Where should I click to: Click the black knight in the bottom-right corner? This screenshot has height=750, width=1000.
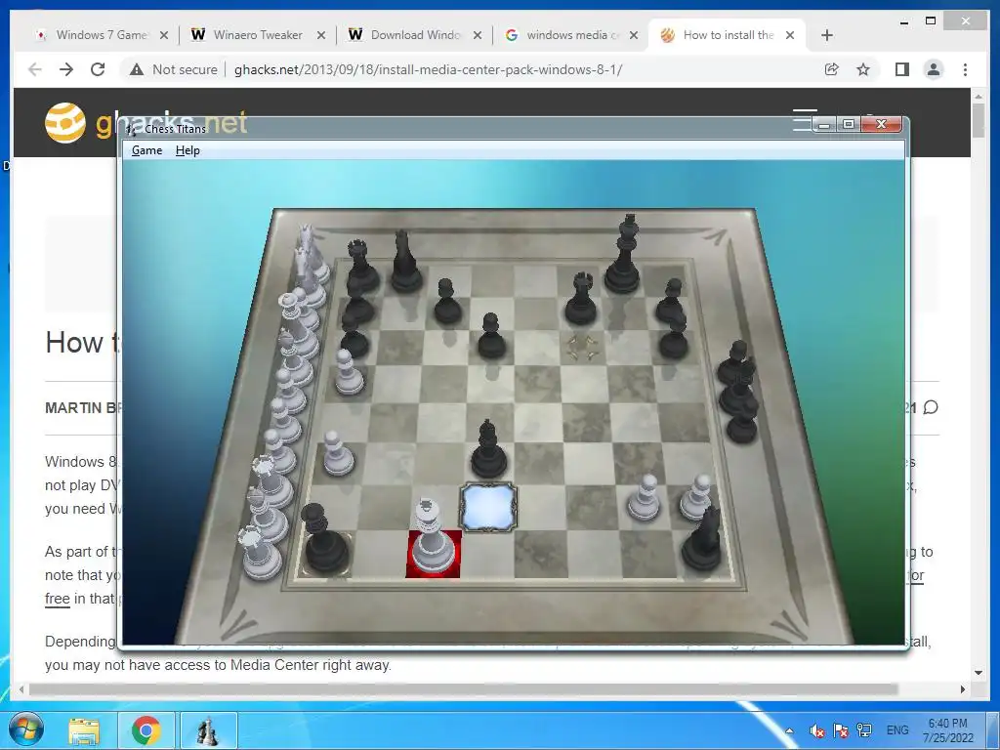(703, 539)
